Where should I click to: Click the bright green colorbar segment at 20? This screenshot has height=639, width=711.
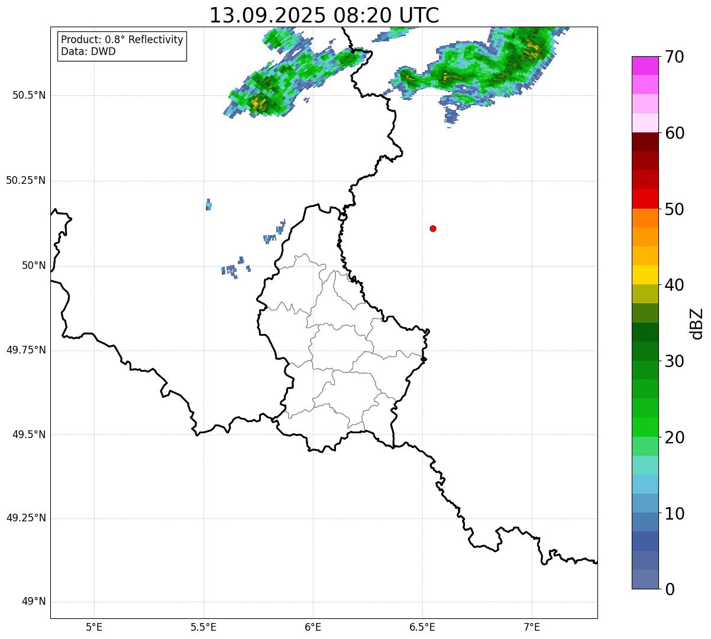(645, 427)
